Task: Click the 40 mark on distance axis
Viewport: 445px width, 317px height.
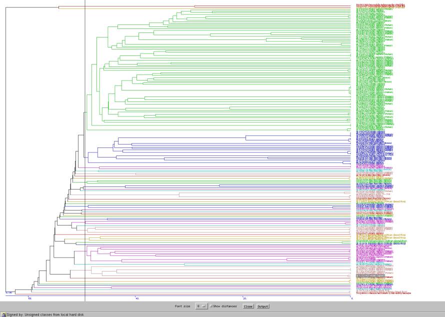Action: [x=137, y=298]
